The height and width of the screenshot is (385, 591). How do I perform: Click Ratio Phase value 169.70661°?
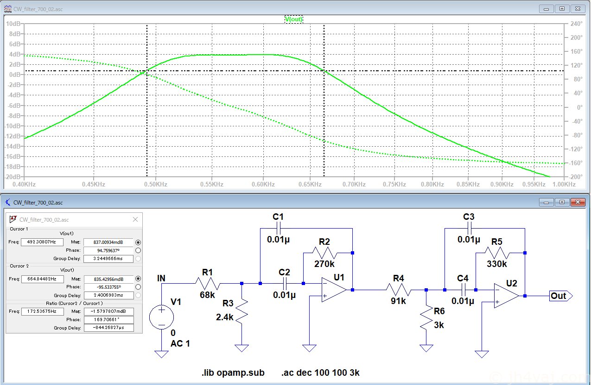(108, 320)
